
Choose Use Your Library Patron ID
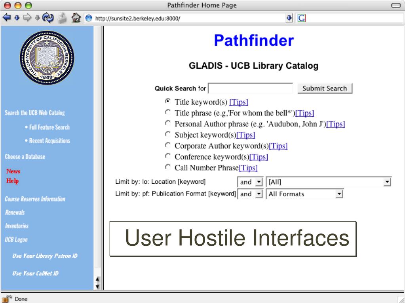[x=45, y=256]
